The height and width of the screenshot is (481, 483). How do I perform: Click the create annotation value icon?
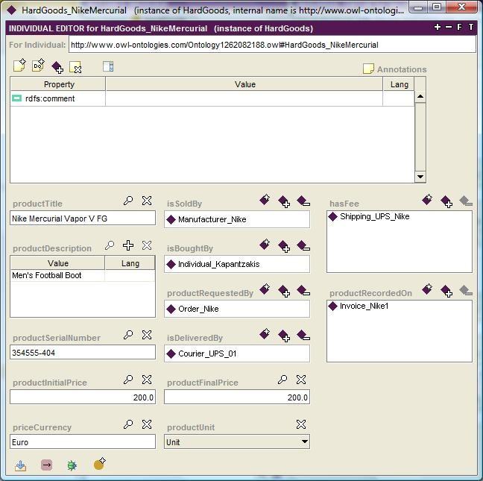(19, 66)
